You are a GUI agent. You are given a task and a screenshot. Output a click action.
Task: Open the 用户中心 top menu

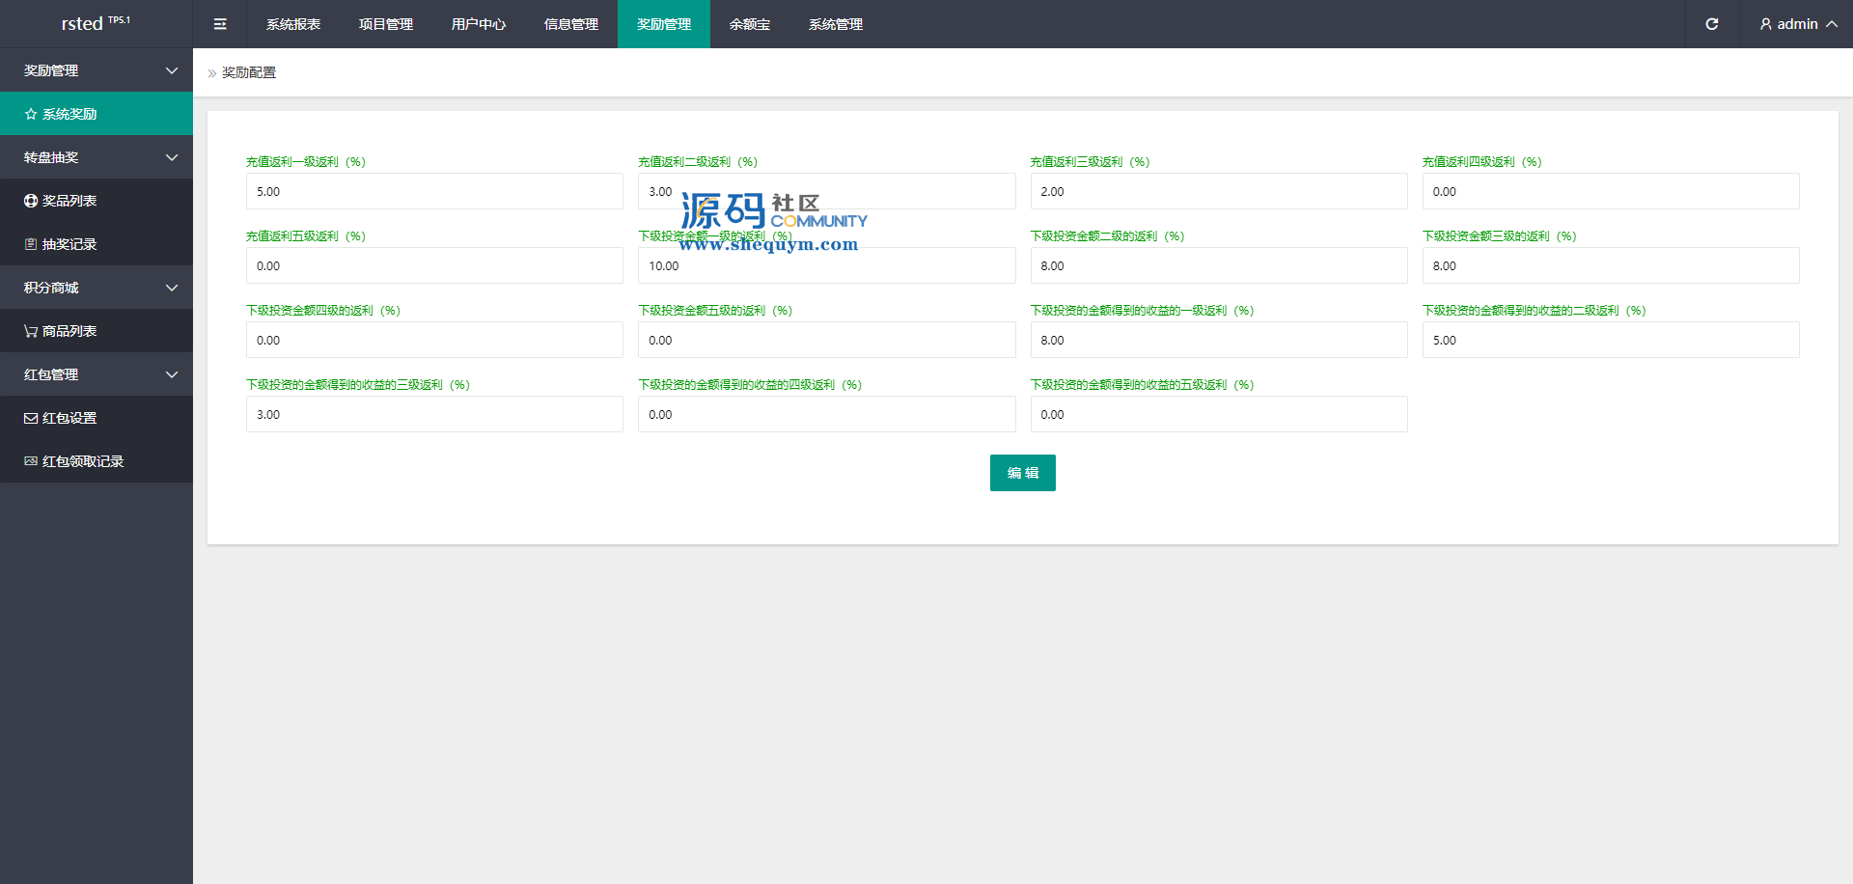[479, 24]
